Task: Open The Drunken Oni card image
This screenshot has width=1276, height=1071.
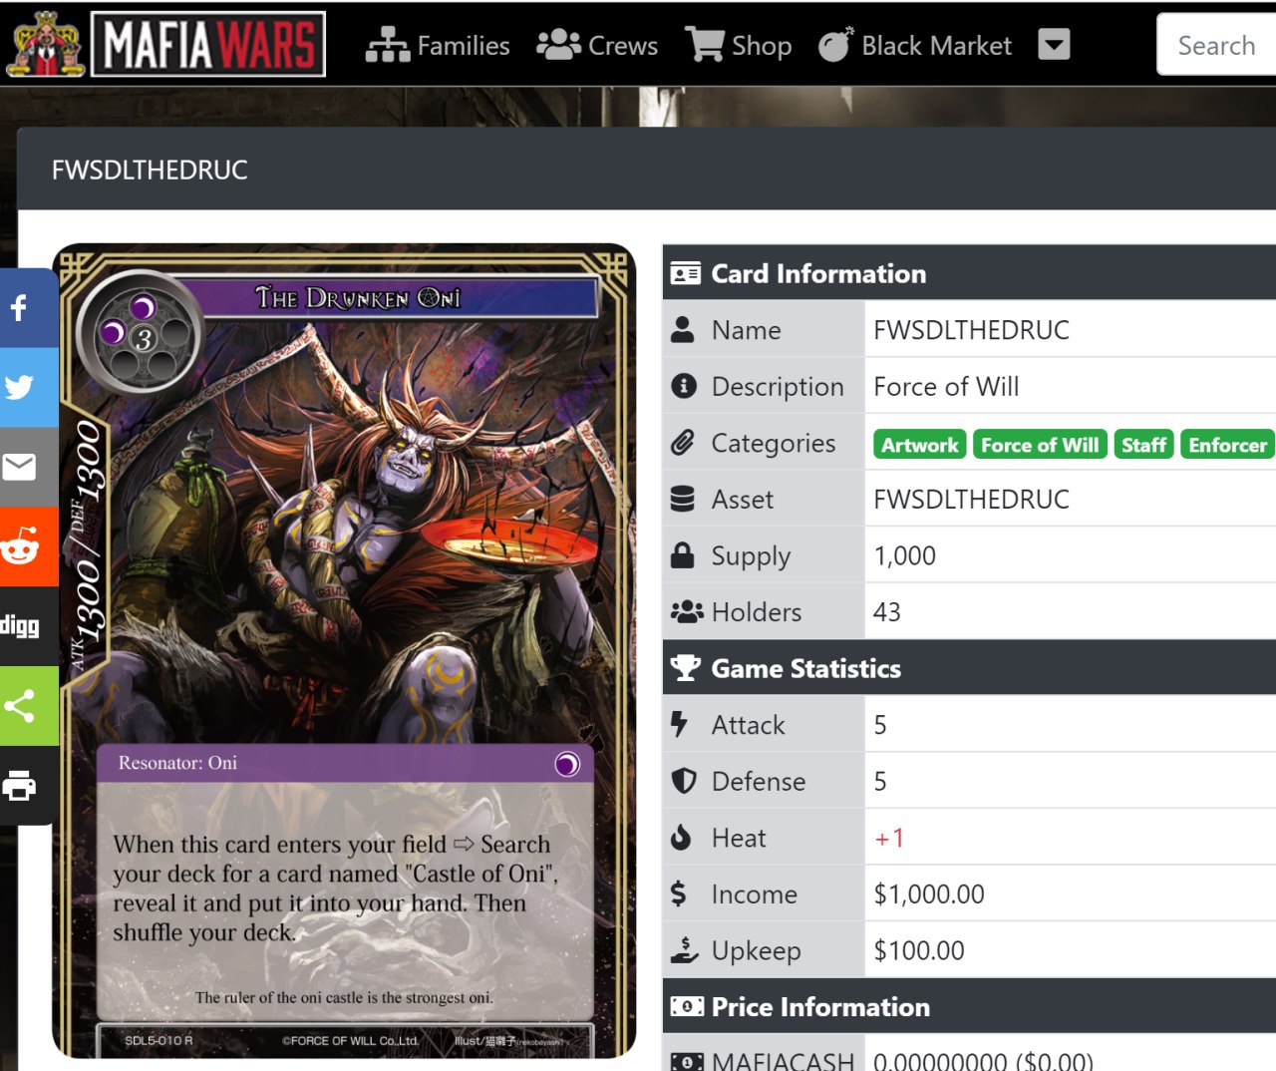Action: (344, 650)
